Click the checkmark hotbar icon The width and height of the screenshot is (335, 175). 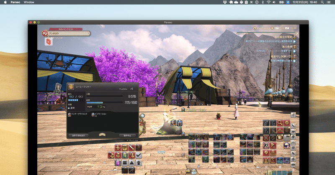tap(139, 155)
